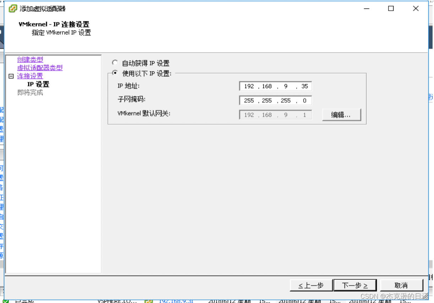This screenshot has height=303, width=434.
Task: Click the 编辑... button for default gateway
Action: pos(341,115)
